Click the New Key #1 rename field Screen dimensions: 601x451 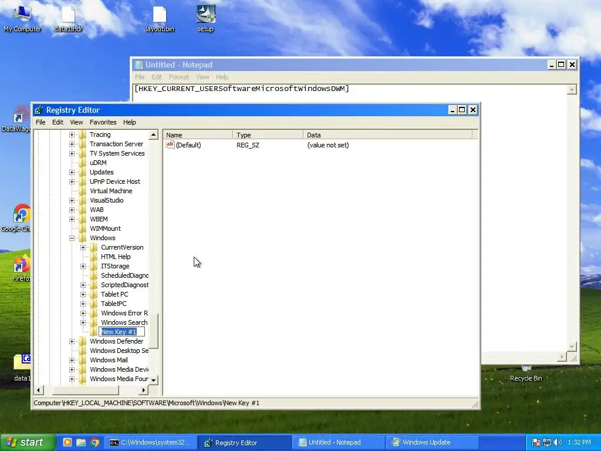pos(122,332)
